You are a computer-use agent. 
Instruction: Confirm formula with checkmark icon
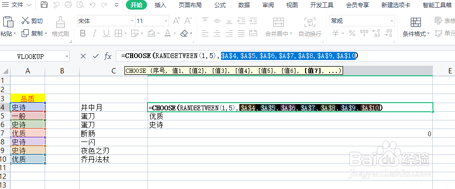tap(96, 56)
